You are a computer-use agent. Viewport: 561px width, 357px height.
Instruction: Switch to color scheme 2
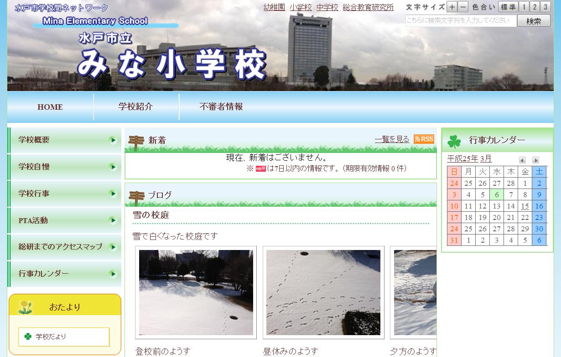(x=535, y=7)
